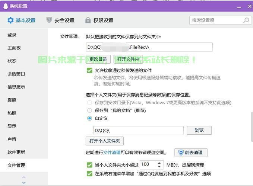Toggle 允许接收通过秒传发送的文件 checkbox
The width and height of the screenshot is (253, 186).
89,70
